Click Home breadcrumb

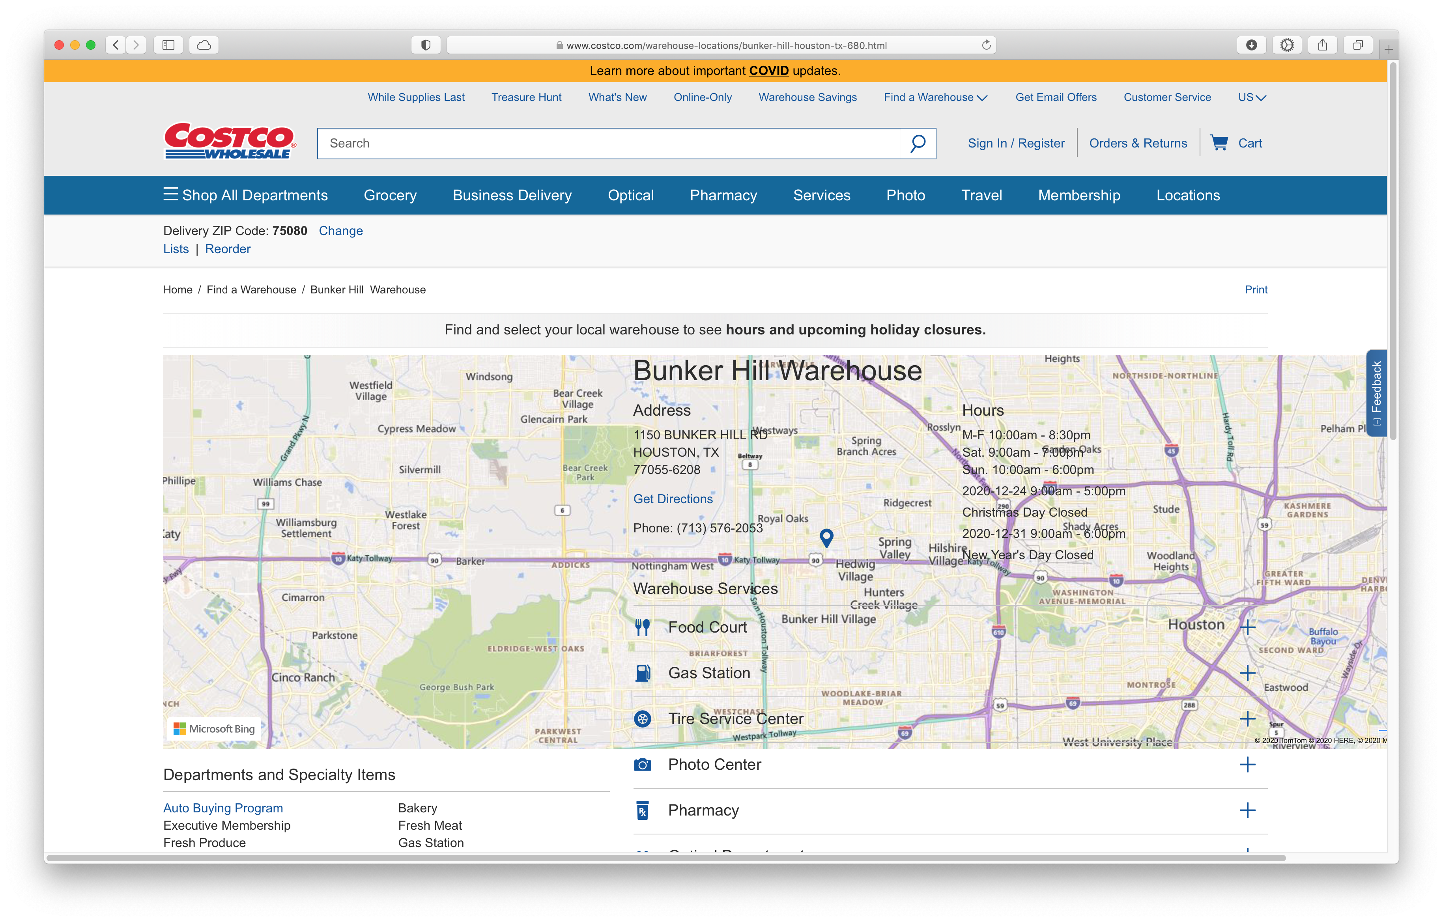178,289
